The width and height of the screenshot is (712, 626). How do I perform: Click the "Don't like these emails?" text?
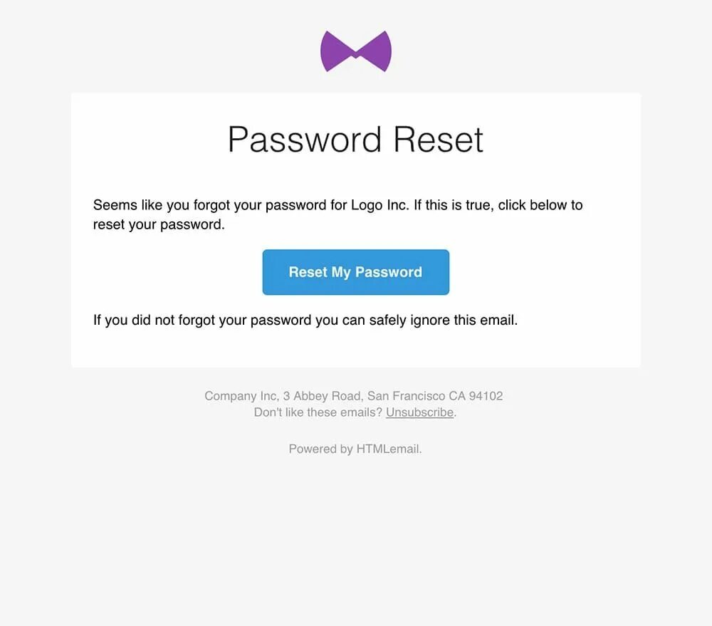(x=318, y=412)
